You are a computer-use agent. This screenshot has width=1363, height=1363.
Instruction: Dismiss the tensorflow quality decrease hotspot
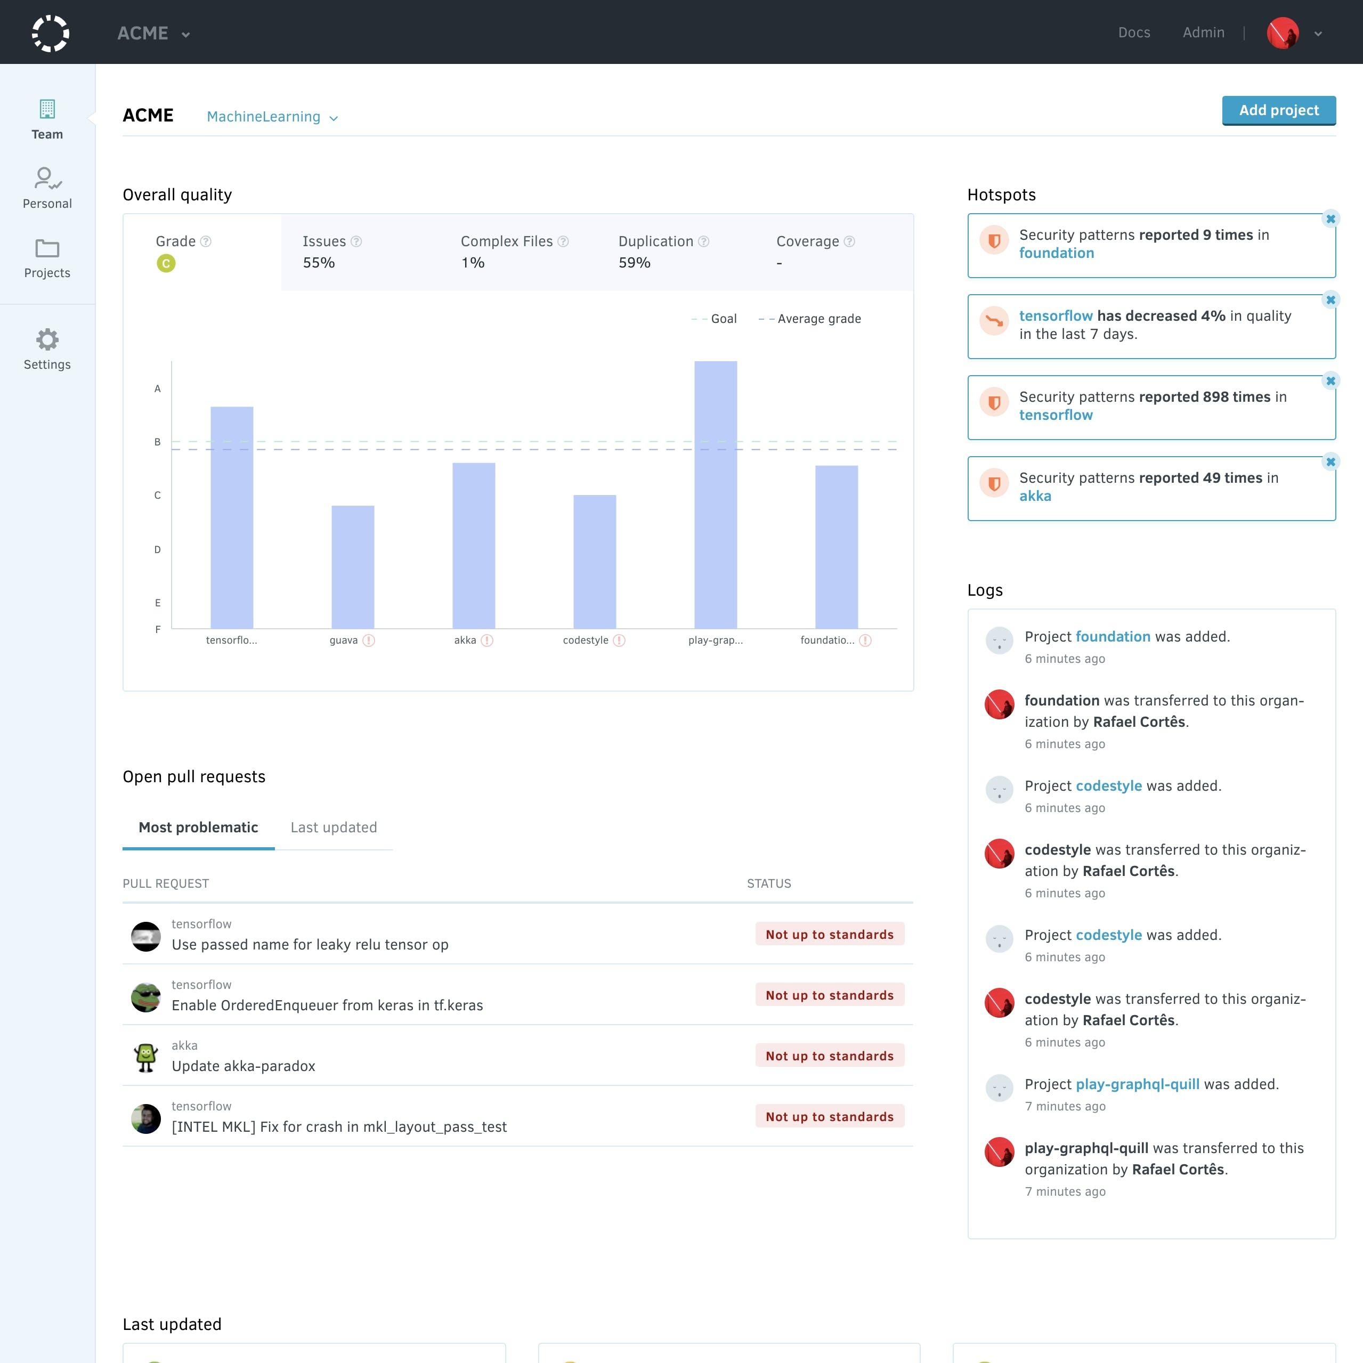(x=1330, y=300)
